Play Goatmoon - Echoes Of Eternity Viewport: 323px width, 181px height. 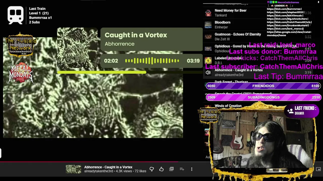pyautogui.click(x=238, y=34)
